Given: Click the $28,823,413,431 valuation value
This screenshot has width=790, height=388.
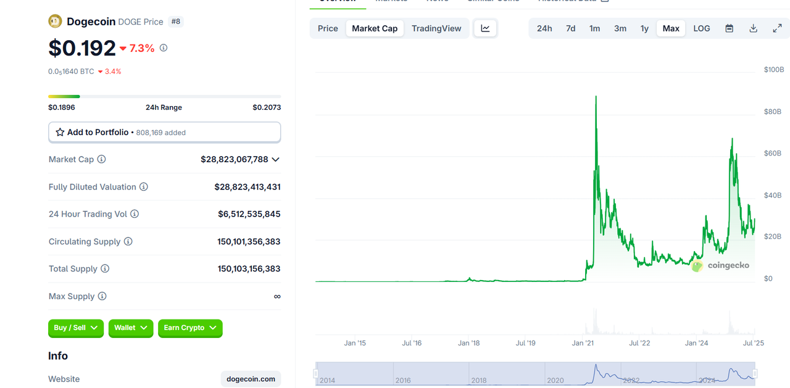Looking at the screenshot, I should pyautogui.click(x=247, y=187).
